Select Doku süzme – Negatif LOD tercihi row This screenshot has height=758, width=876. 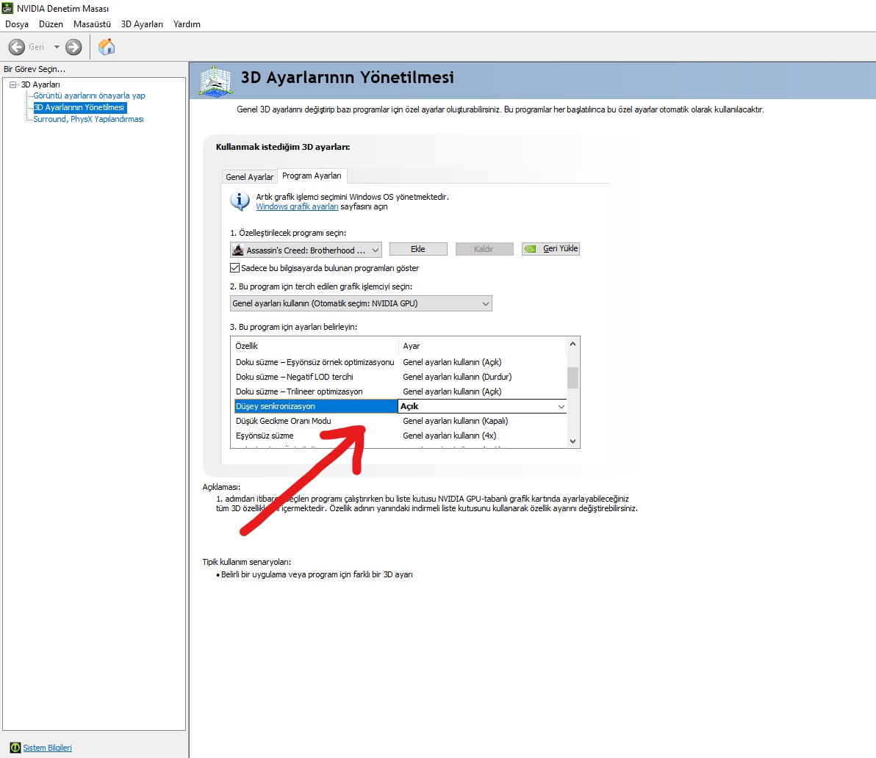click(x=399, y=377)
